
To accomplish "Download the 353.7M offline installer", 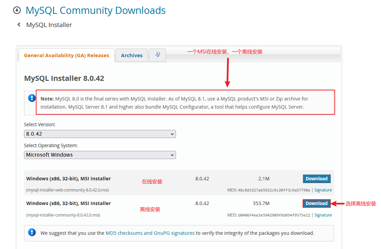I will (316, 203).
